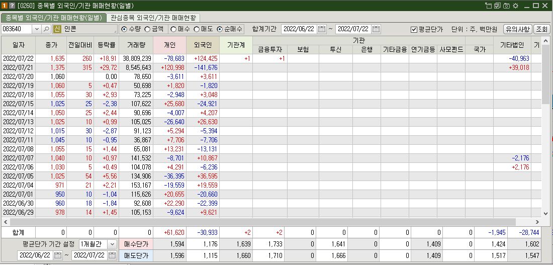553x265 pixels.
Task: Open settings with the gear icon
Action: [x=515, y=6]
